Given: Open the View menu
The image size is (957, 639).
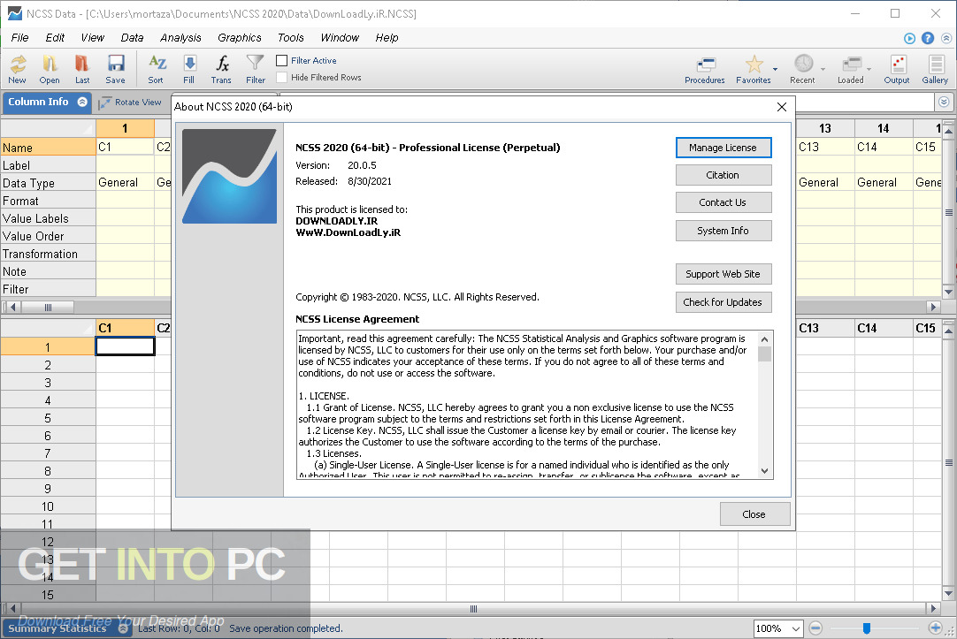Looking at the screenshot, I should coord(93,38).
